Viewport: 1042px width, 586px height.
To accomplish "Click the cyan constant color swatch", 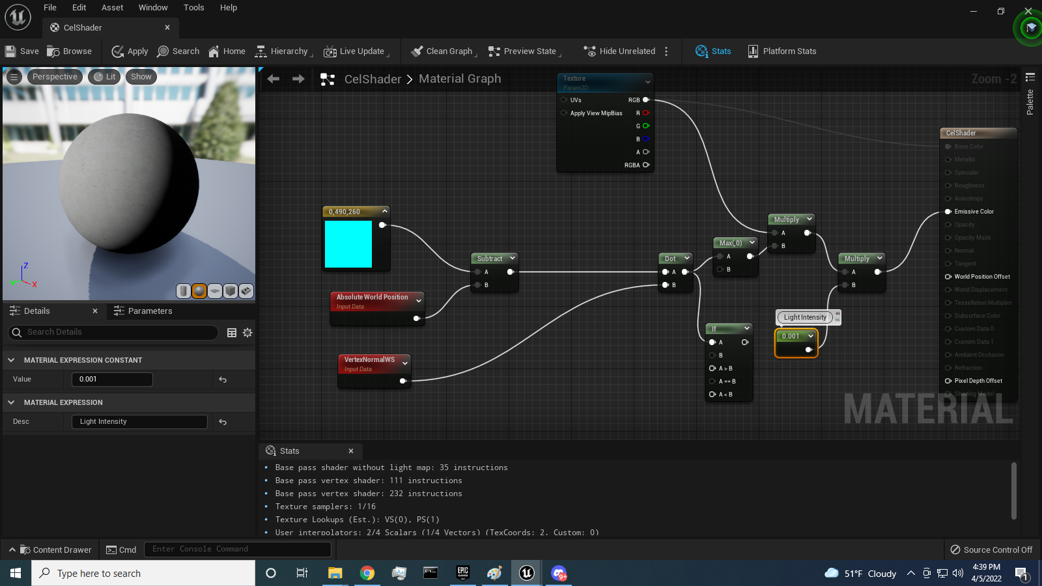I will (x=348, y=245).
